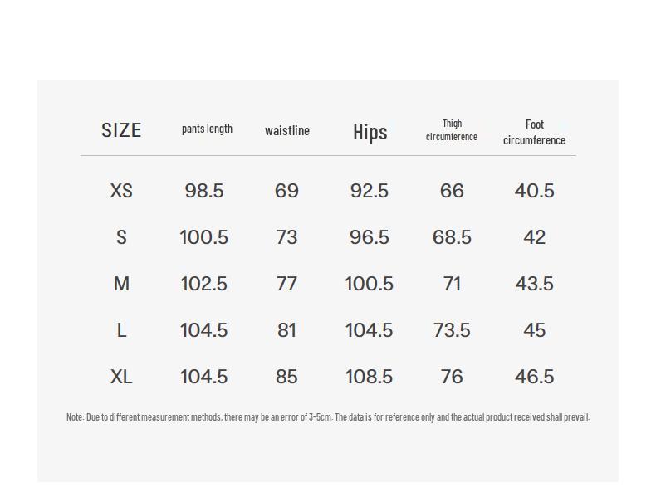Select the M thigh circumference value 71

coord(452,284)
